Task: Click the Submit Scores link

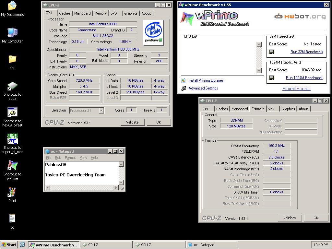Action: coord(296,89)
